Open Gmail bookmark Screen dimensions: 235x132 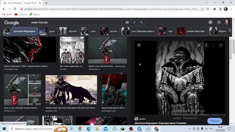(x=7, y=14)
